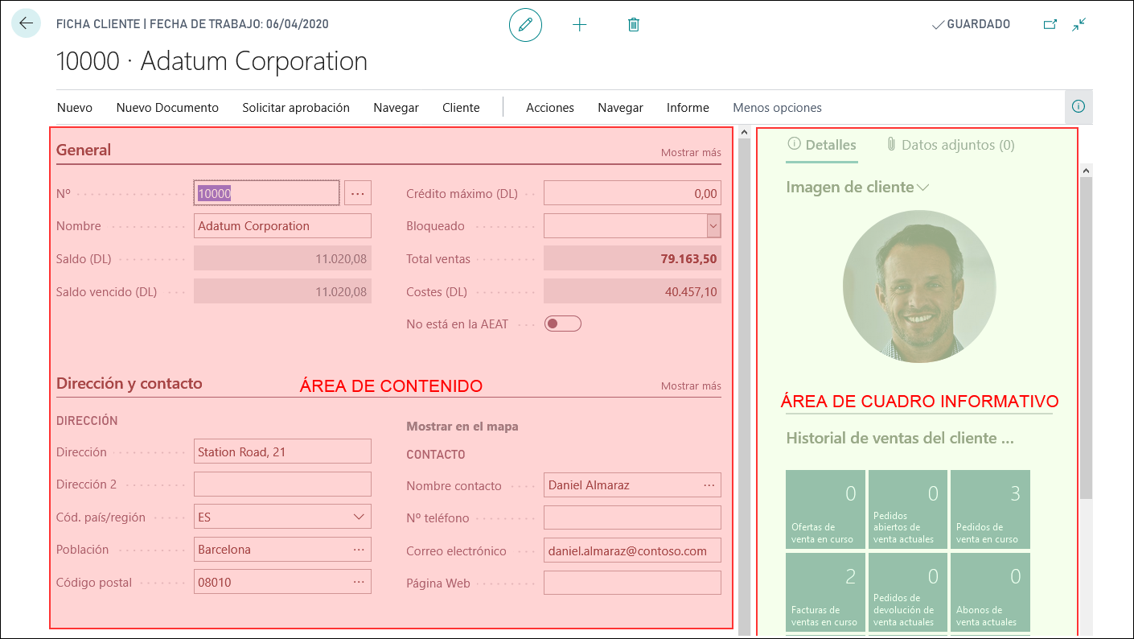Click the Total ventas value 79.163,50
The image size is (1134, 639).
click(632, 258)
